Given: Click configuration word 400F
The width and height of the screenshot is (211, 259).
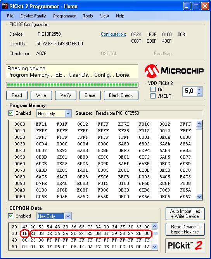Looking at the screenshot, I should point(167,41).
